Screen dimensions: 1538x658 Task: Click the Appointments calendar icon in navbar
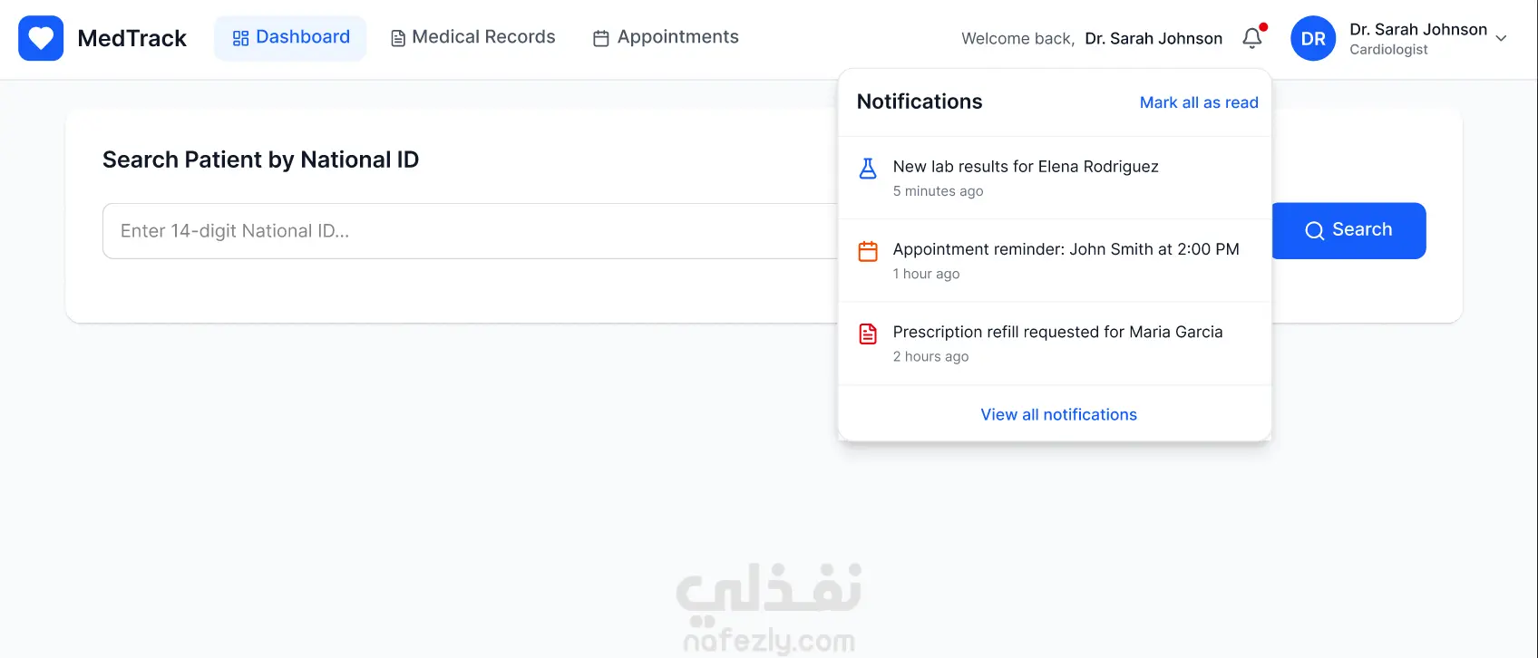click(x=600, y=38)
